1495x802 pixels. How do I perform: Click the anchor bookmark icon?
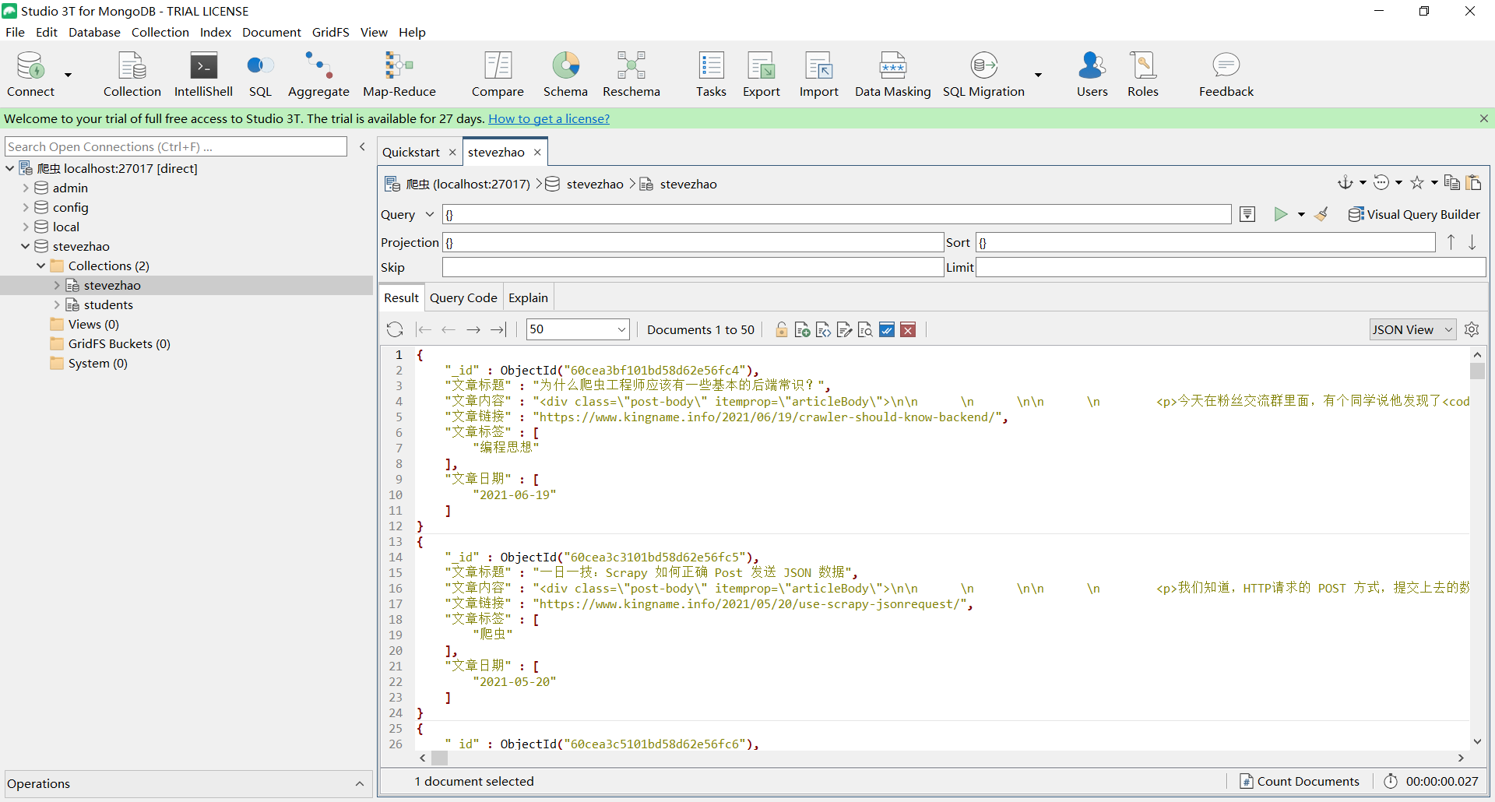click(1345, 182)
